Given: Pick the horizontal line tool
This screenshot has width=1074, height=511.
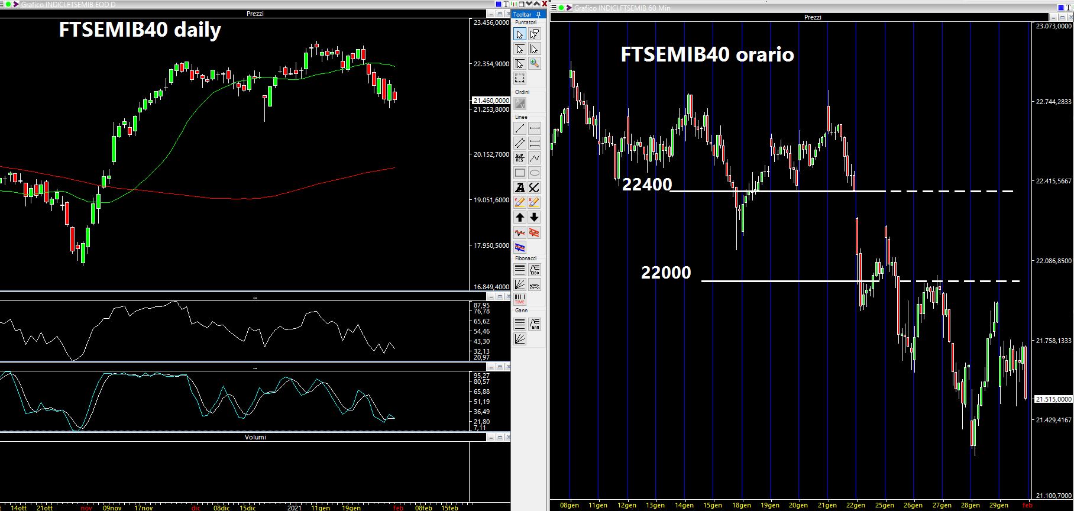Looking at the screenshot, I should tap(534, 128).
